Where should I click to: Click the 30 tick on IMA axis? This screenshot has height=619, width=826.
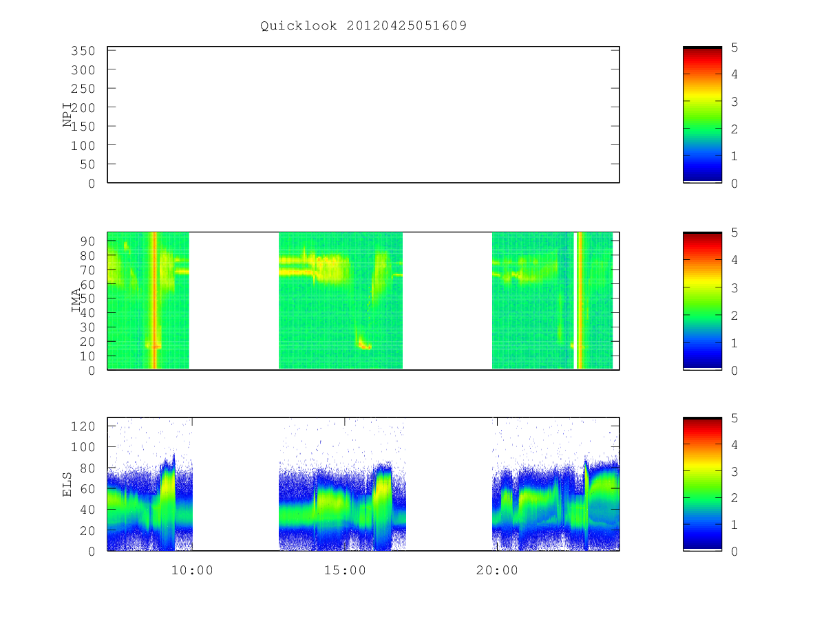coord(87,327)
